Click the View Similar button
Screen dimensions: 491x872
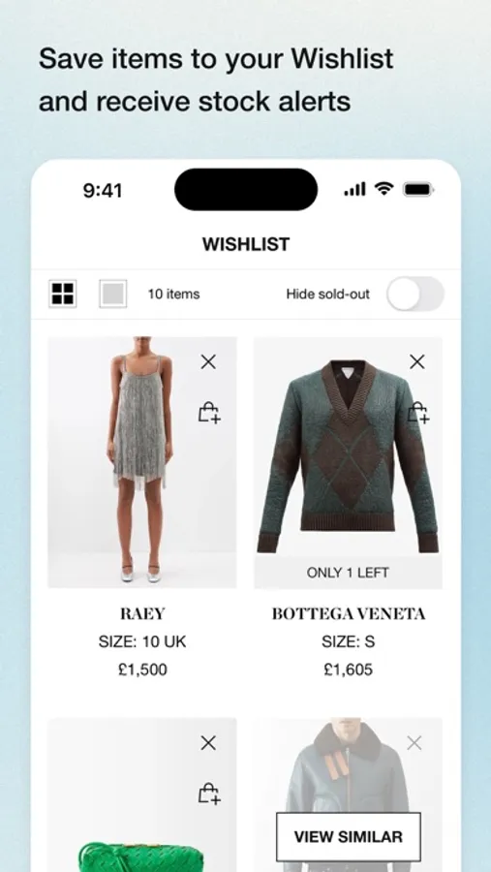pyautogui.click(x=348, y=836)
